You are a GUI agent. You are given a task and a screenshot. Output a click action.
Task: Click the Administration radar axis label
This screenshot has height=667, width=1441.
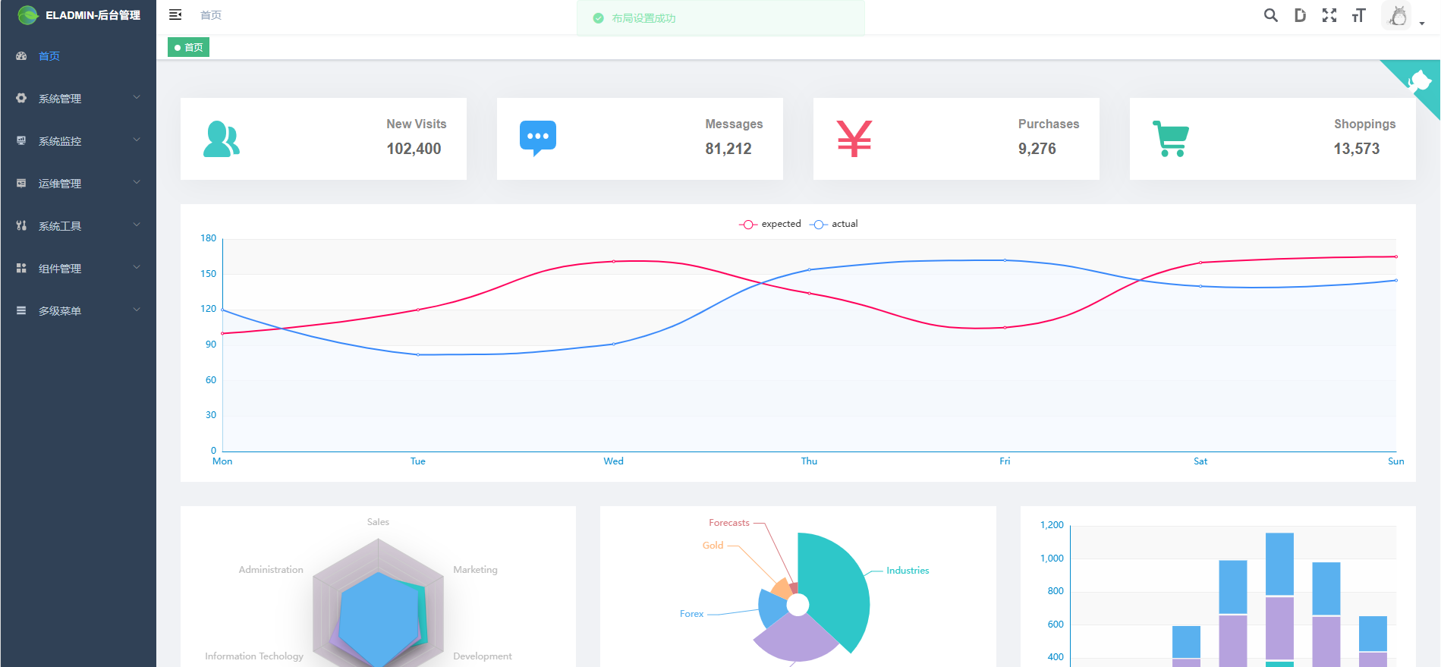pyautogui.click(x=271, y=570)
